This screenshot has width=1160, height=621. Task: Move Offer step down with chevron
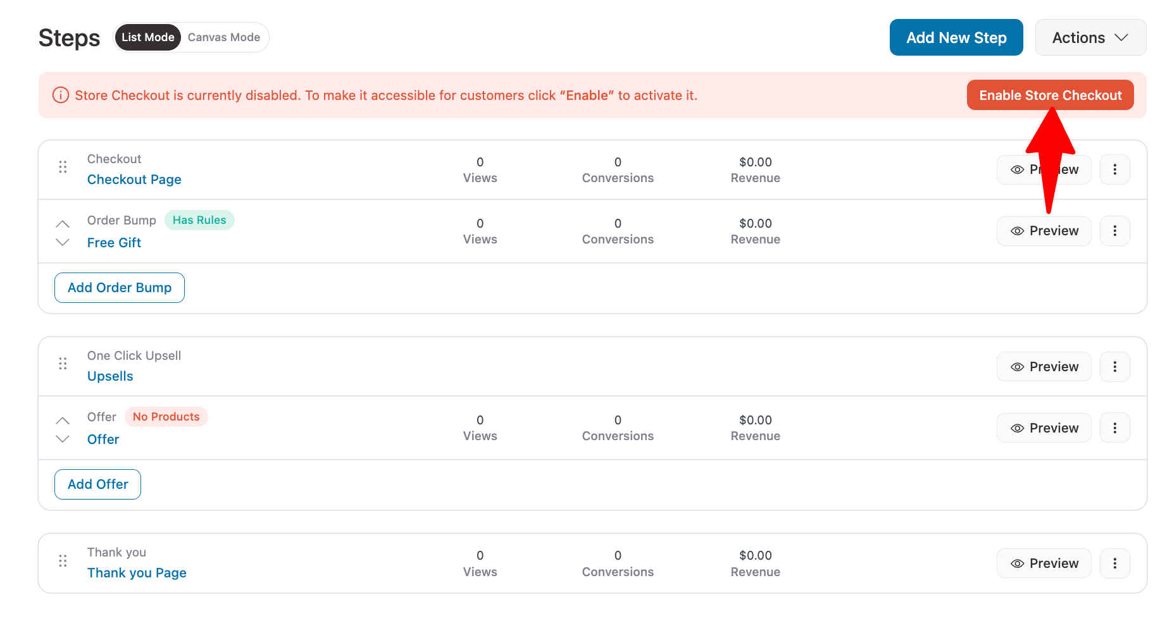click(x=63, y=439)
